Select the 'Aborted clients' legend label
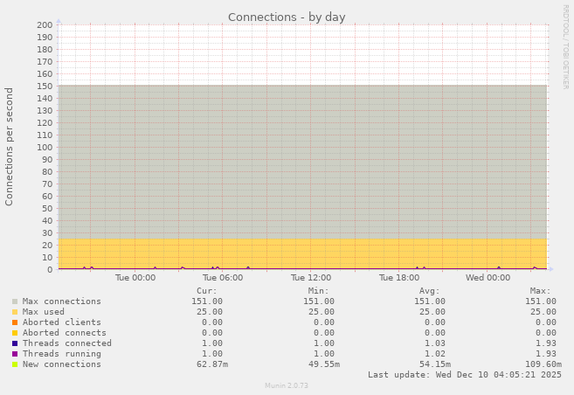Screen dimensions: 574x395 click(x=61, y=322)
